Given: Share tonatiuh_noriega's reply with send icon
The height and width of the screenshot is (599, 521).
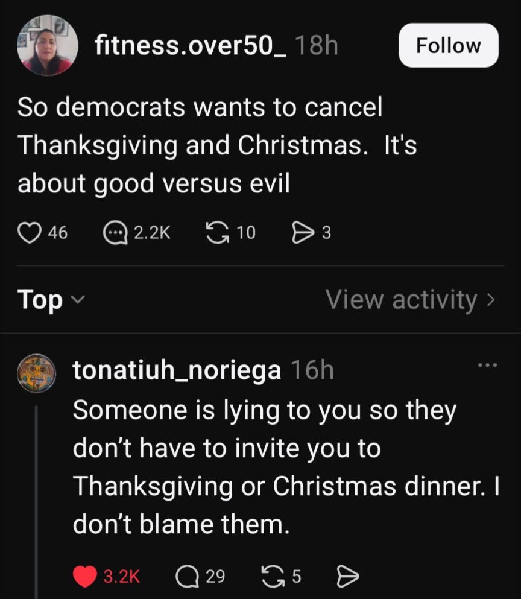Looking at the screenshot, I should click(347, 577).
